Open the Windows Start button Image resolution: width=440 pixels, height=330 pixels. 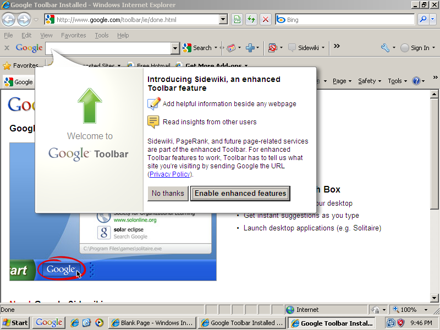[x=16, y=323]
